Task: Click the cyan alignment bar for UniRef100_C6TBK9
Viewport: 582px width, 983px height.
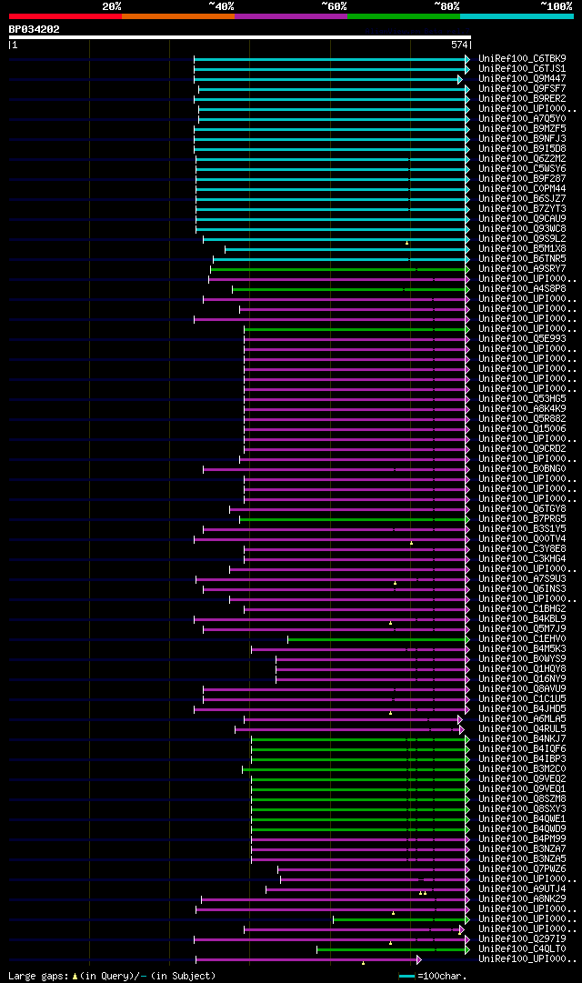Action: click(x=332, y=59)
